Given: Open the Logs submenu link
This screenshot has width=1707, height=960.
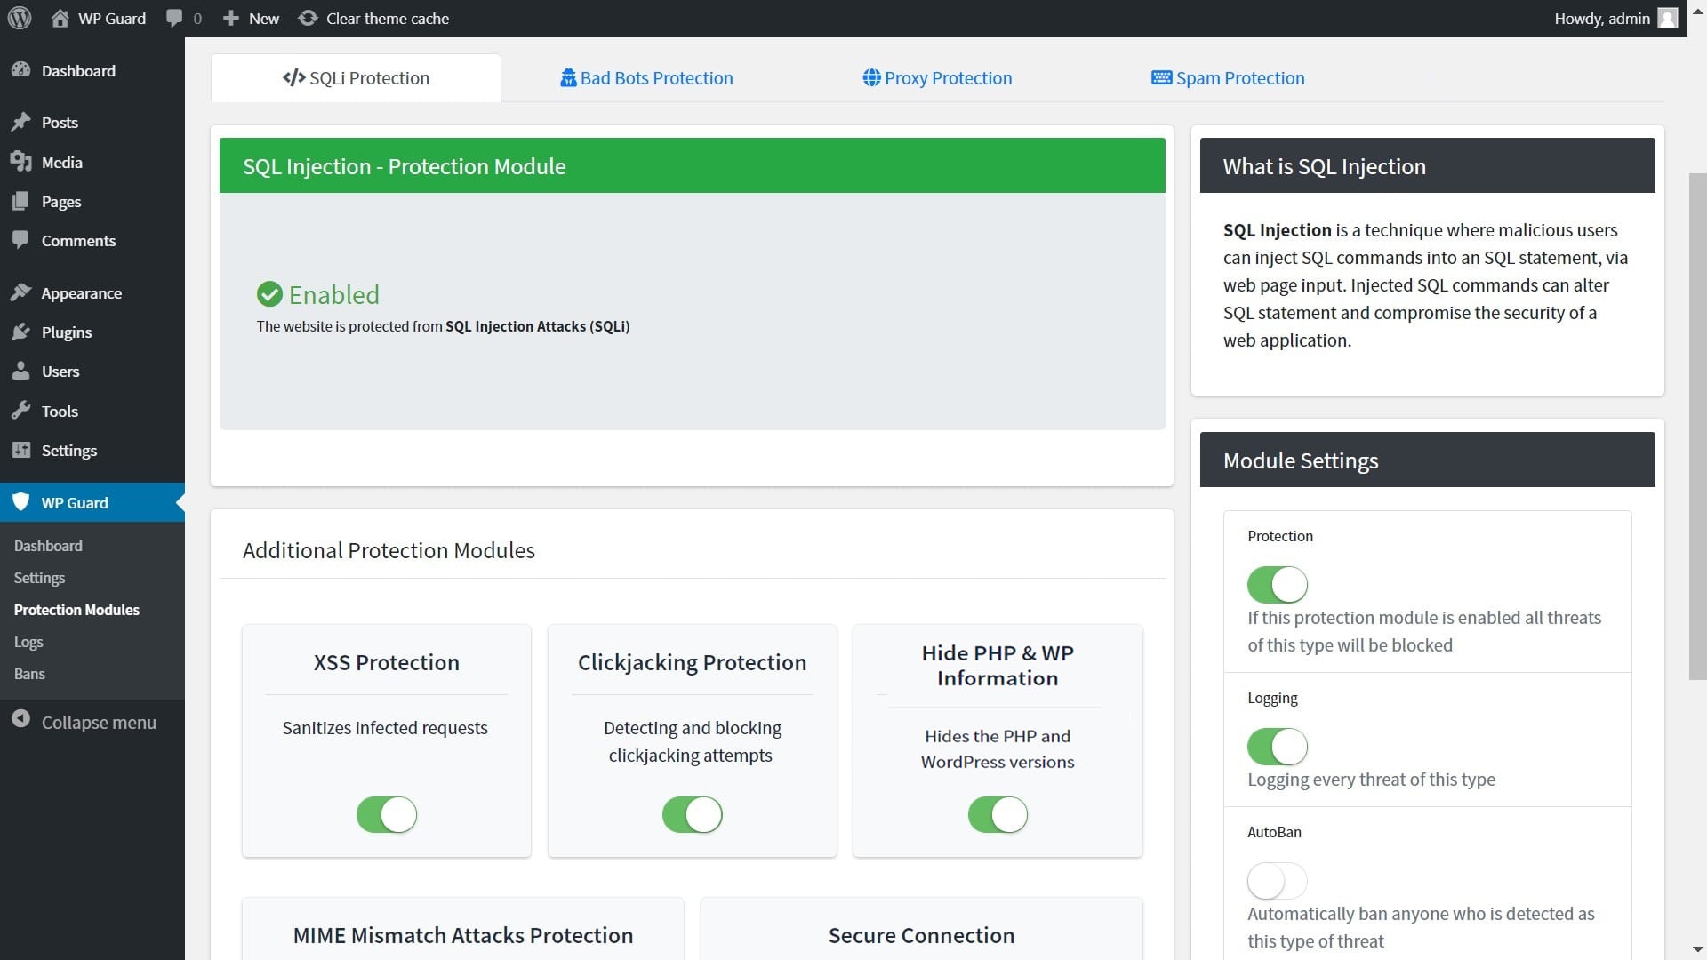Looking at the screenshot, I should (x=28, y=642).
